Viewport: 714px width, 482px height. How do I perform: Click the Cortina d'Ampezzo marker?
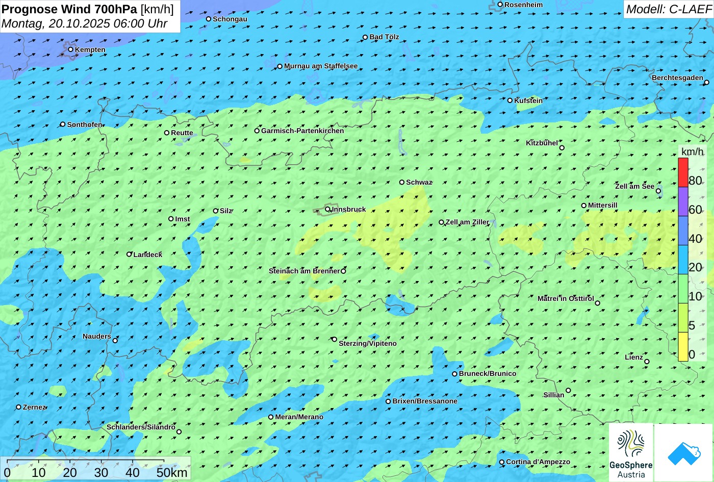pos(502,462)
